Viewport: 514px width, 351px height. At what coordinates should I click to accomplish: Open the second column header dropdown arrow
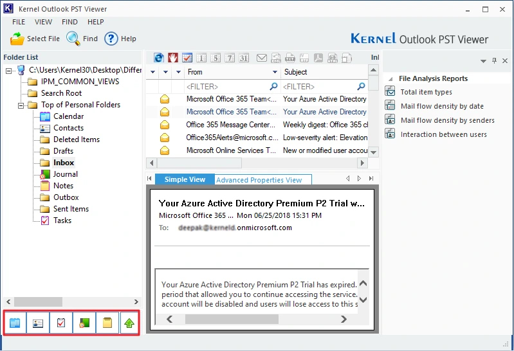pyautogui.click(x=165, y=72)
